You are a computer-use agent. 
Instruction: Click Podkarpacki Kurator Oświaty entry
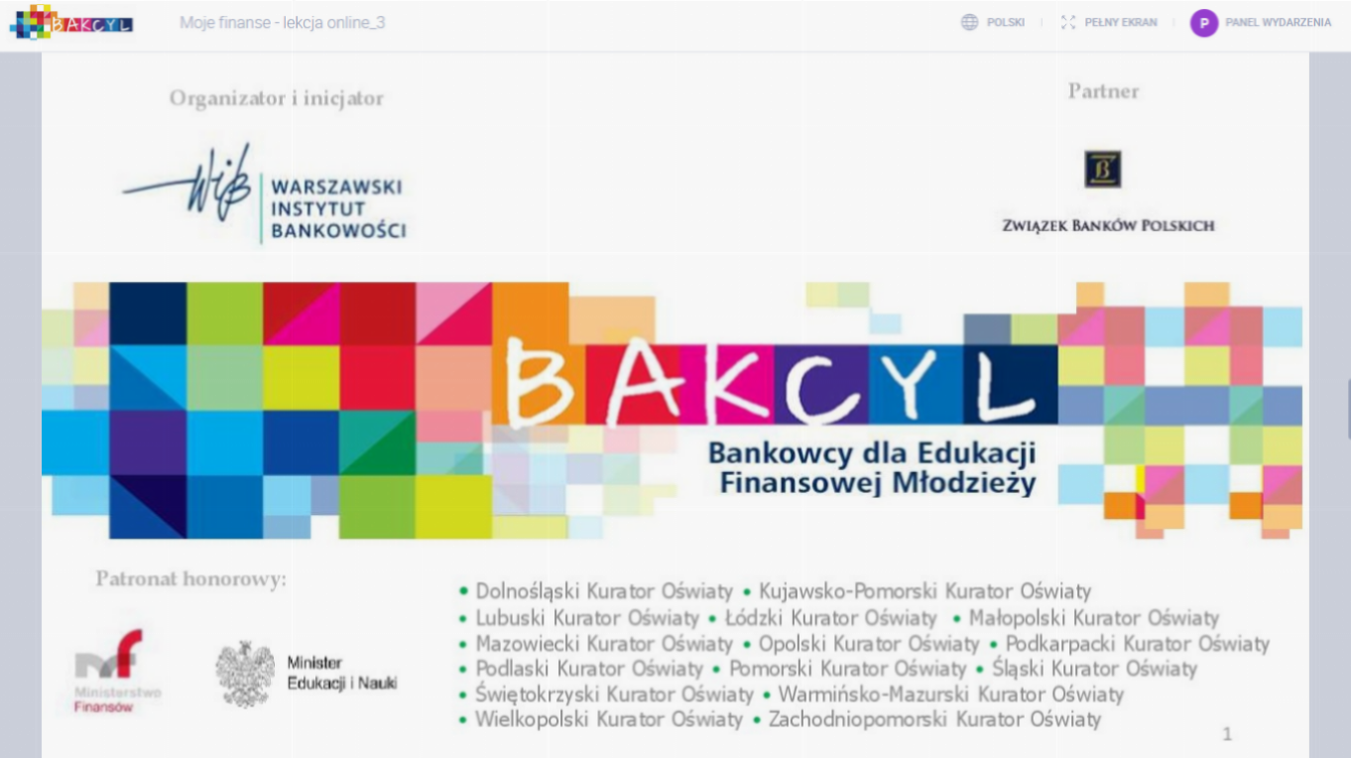click(1137, 644)
